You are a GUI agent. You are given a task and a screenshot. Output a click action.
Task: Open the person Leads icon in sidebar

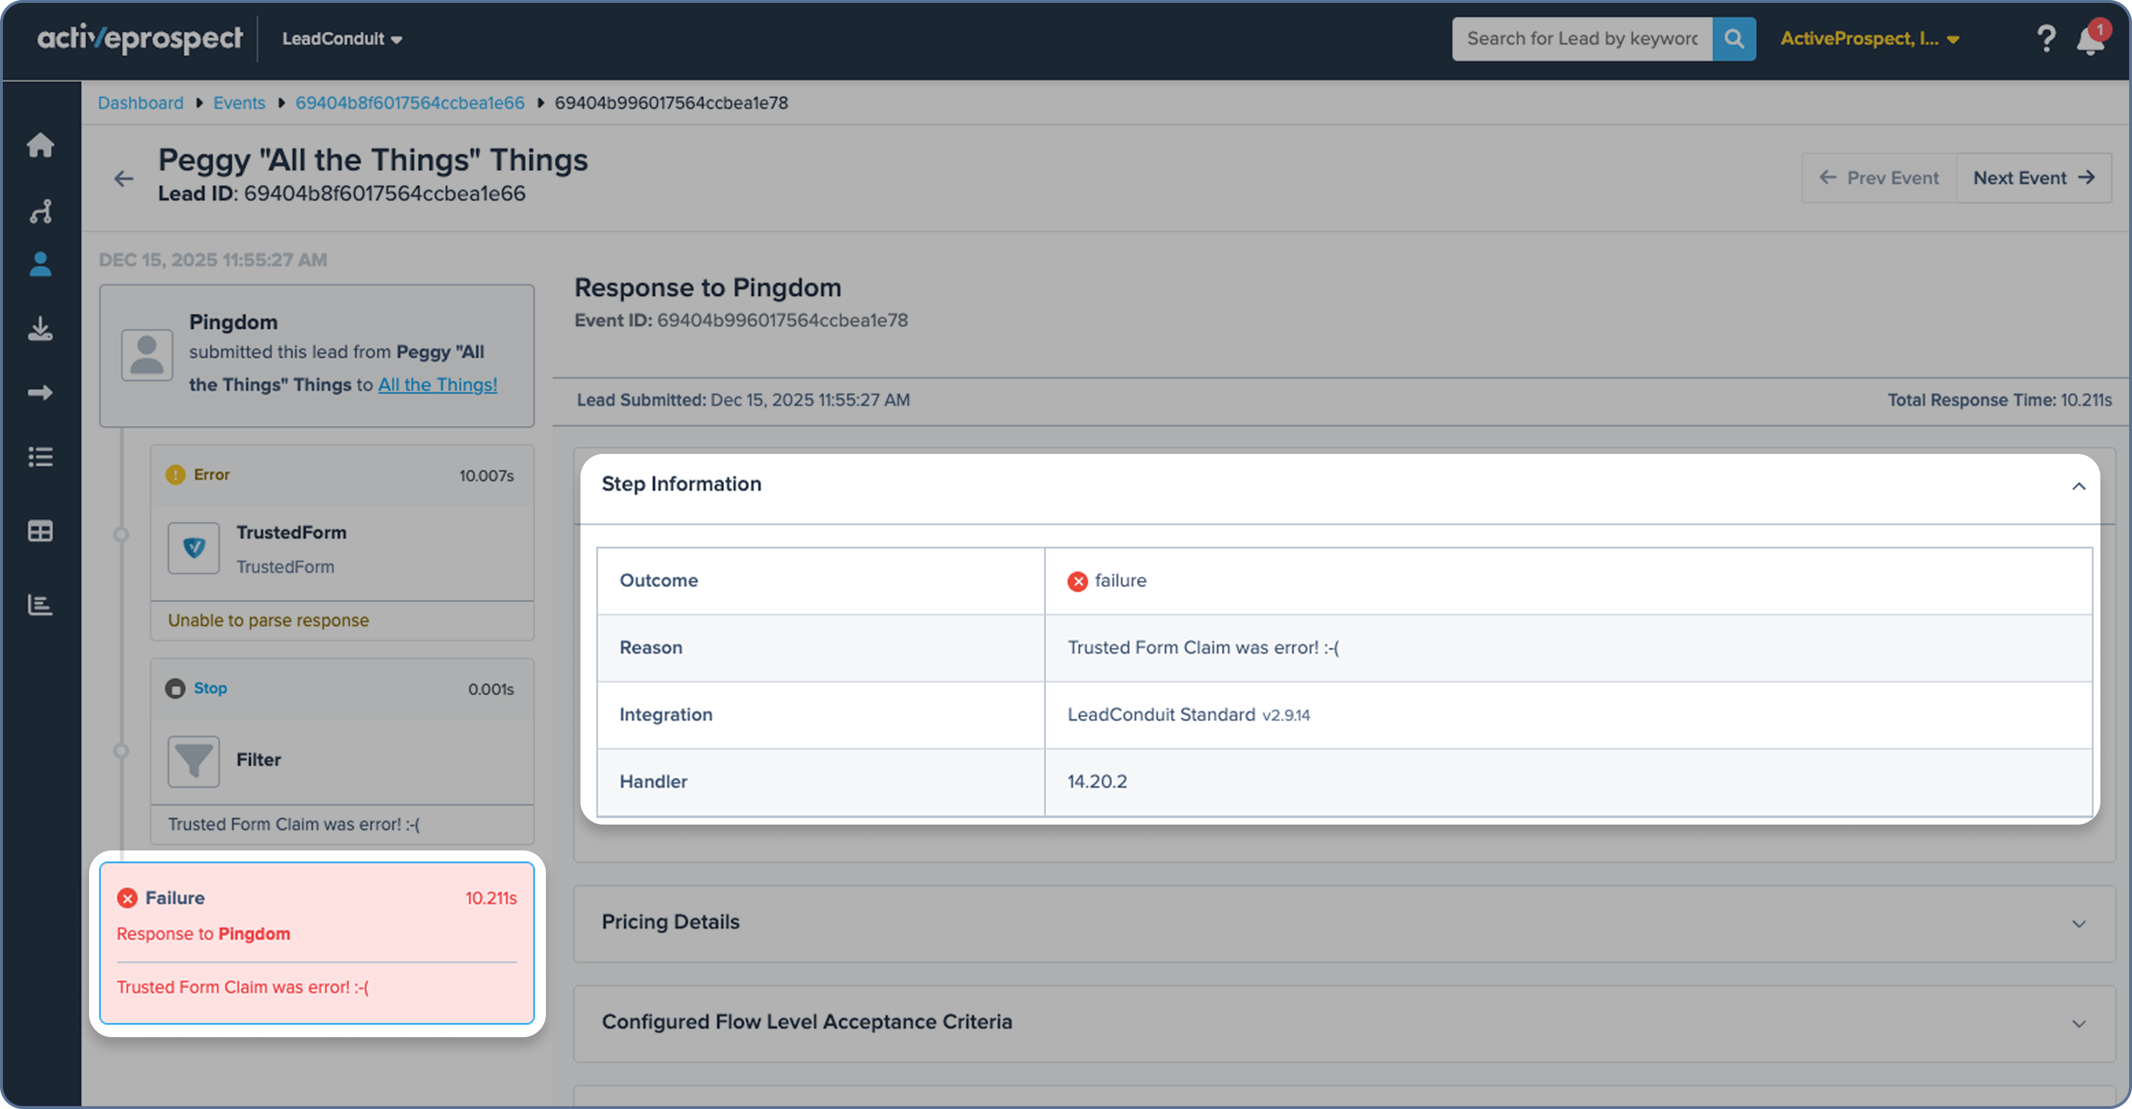click(40, 264)
